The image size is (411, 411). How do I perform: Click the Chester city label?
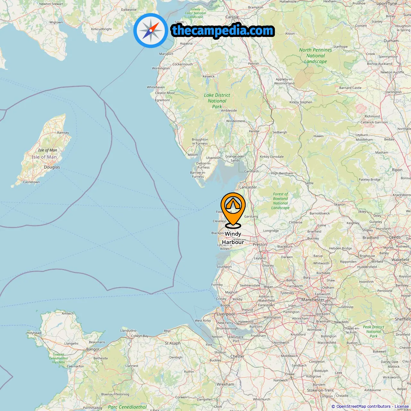tap(237, 356)
